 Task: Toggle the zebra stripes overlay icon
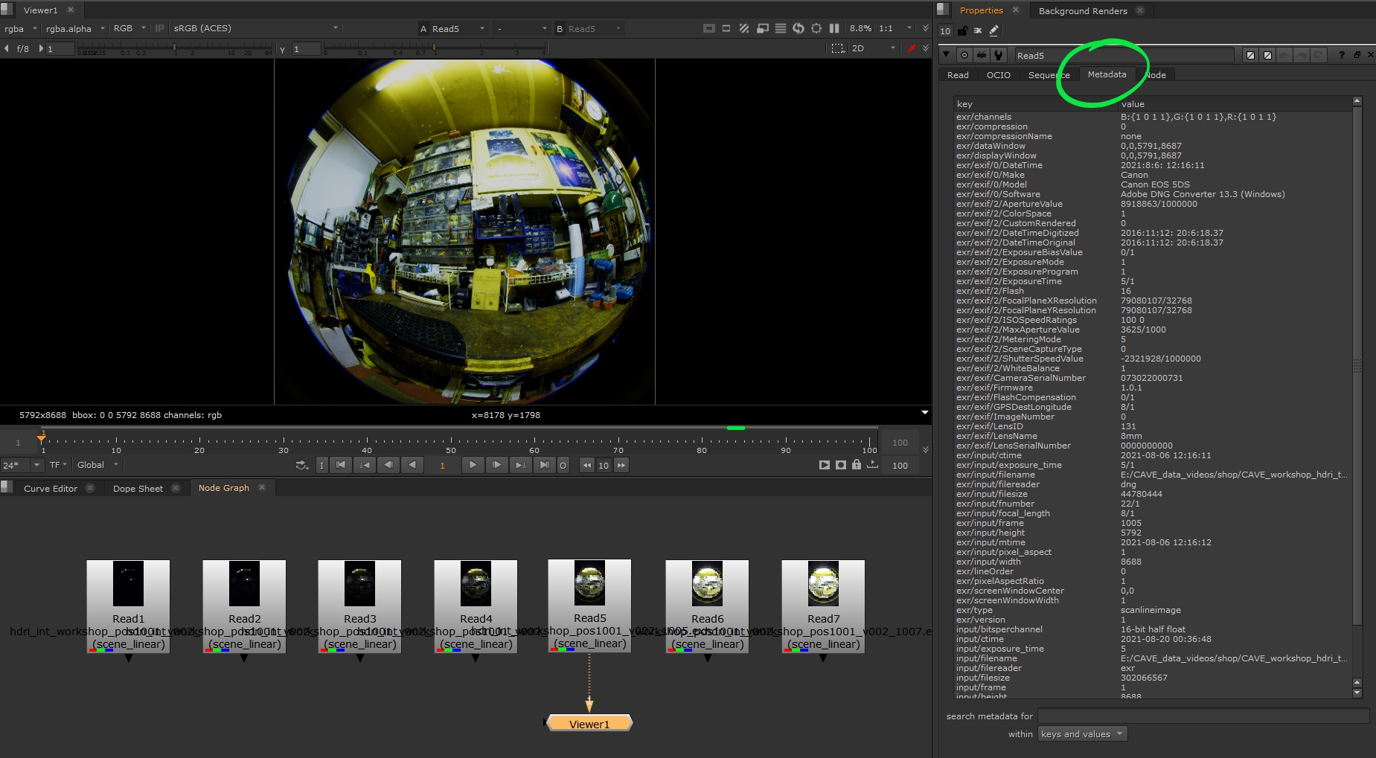[x=744, y=28]
